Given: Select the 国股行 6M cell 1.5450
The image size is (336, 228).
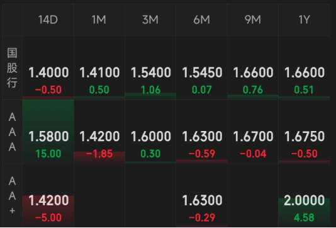Looking at the screenshot, I should click(x=201, y=68).
